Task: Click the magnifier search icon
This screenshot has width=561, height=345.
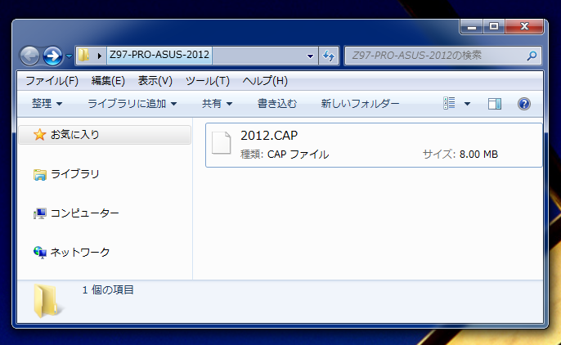Action: click(x=532, y=56)
